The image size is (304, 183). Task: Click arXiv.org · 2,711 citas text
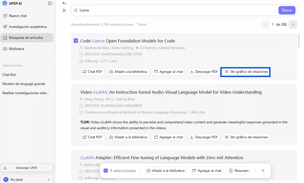click(x=101, y=61)
